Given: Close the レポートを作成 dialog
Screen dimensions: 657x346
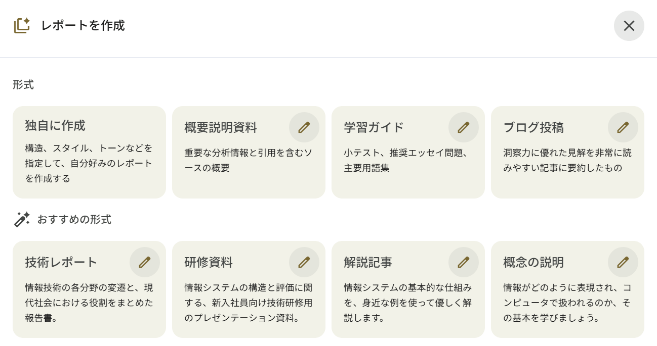Looking at the screenshot, I should click(x=629, y=26).
